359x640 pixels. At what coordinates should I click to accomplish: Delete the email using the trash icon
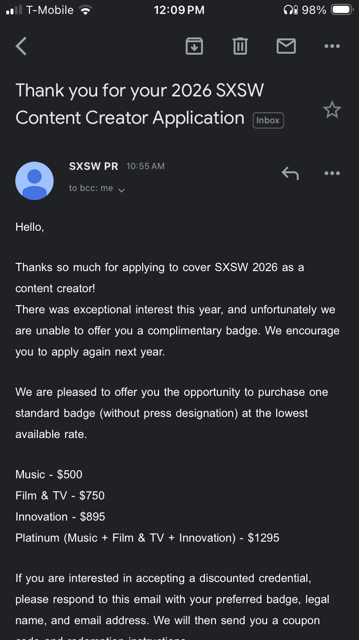tap(240, 46)
